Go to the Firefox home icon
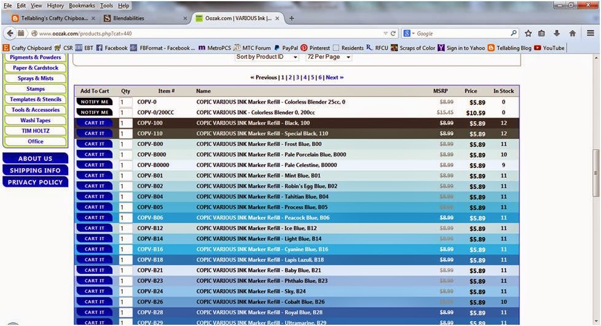 click(x=573, y=33)
